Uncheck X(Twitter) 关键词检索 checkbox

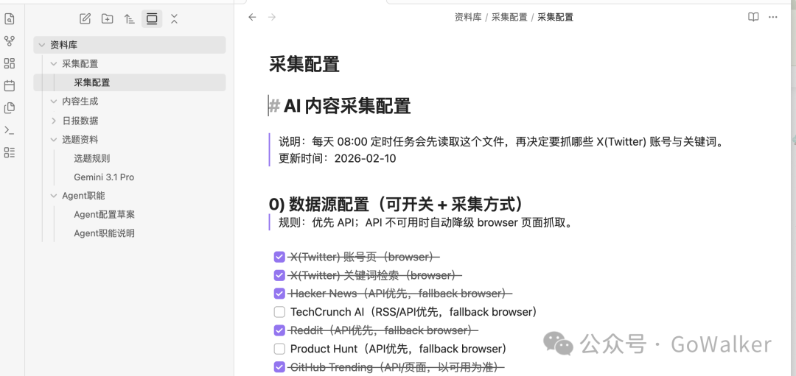tap(279, 275)
